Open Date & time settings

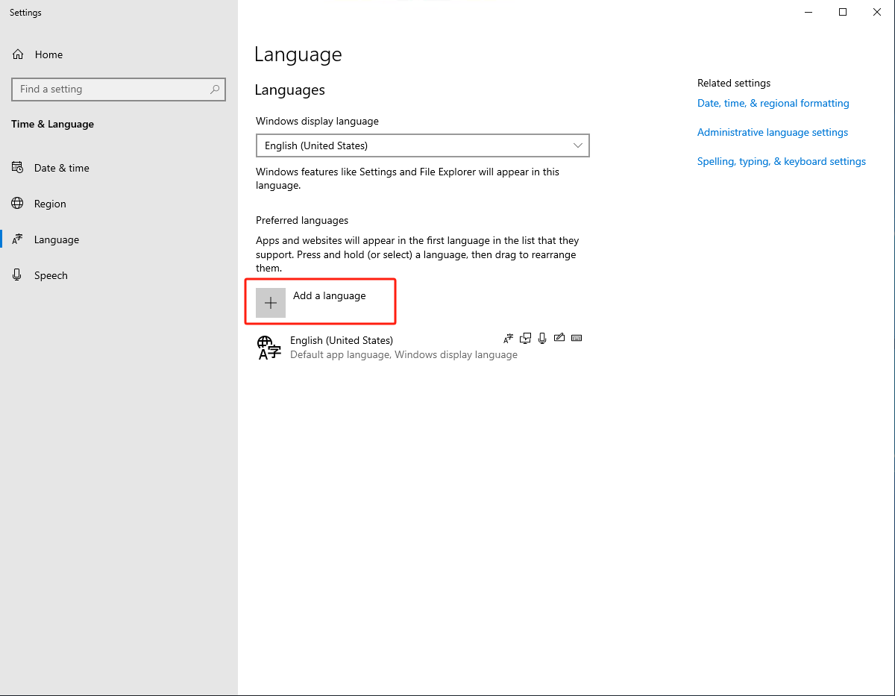click(x=119, y=168)
